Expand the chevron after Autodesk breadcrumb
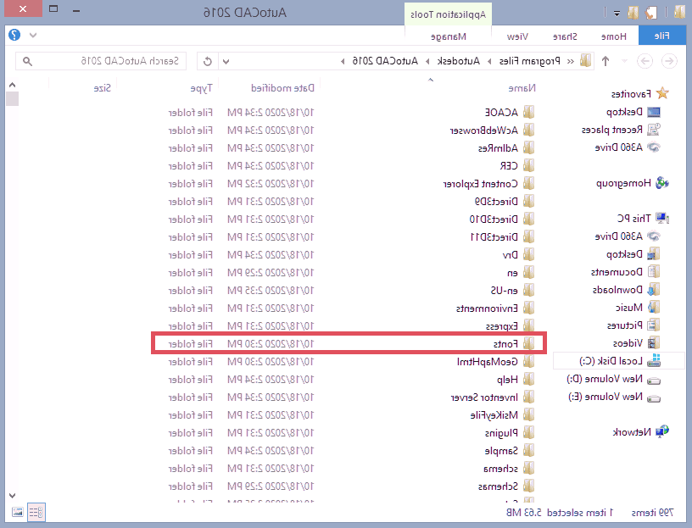This screenshot has height=528, width=692. (427, 61)
